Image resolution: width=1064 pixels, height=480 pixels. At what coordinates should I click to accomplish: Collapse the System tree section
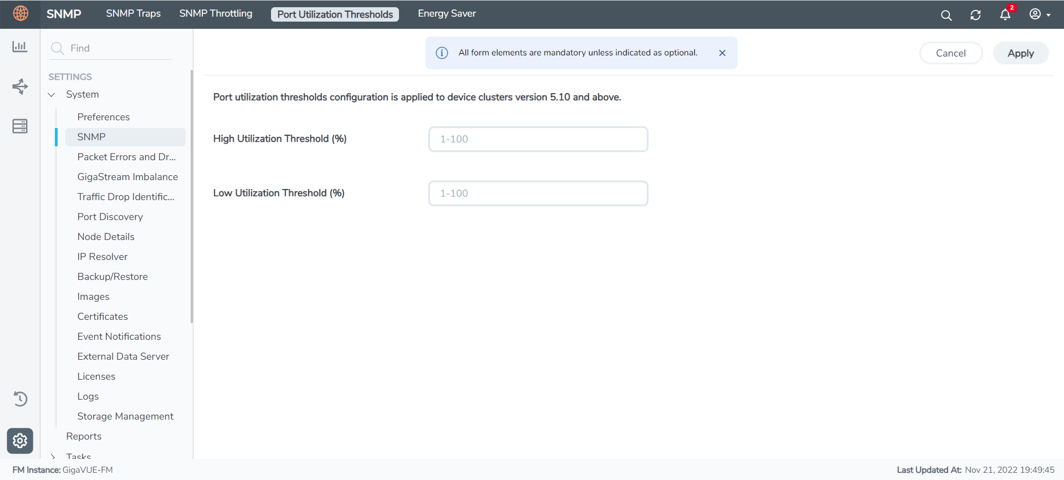[x=52, y=95]
